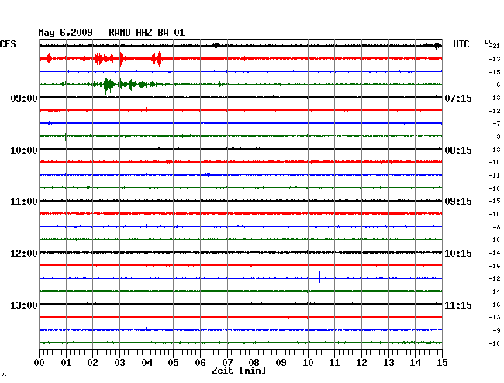Click the DC offset value '-8'
This screenshot has height=383, width=504.
point(496,227)
